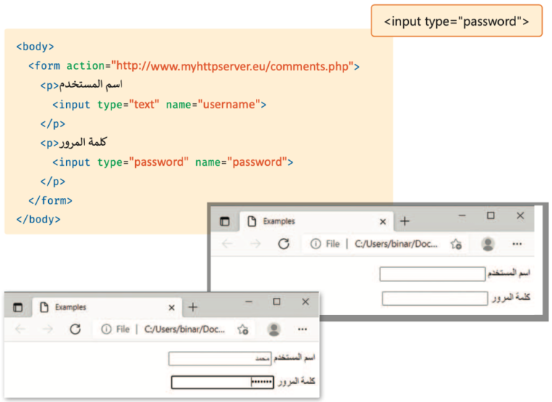Click the name="username" attribute in code

coord(213,105)
